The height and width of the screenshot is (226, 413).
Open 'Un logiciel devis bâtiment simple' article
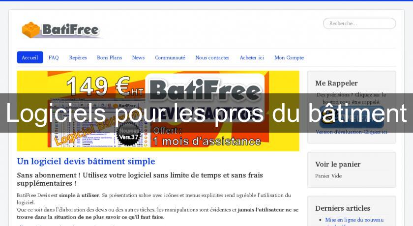(x=86, y=161)
